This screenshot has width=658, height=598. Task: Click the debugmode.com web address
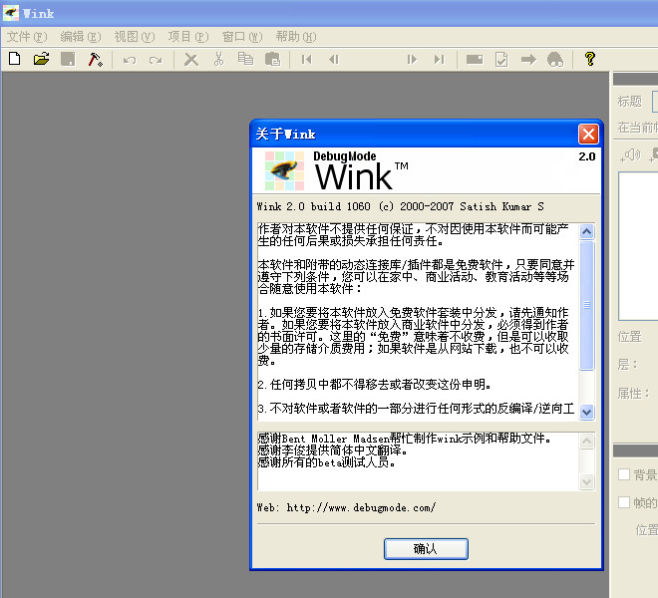click(361, 507)
